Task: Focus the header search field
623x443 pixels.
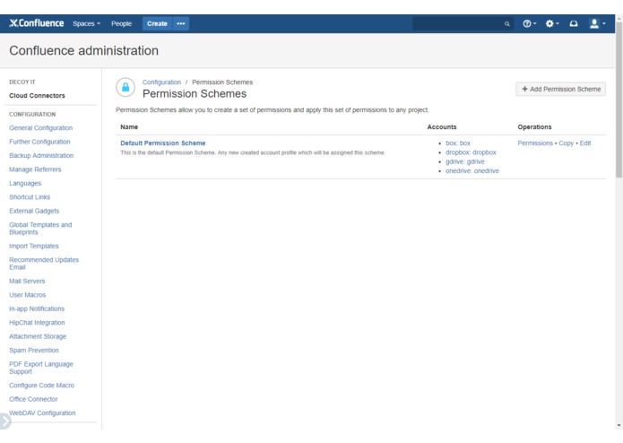Action: 463,24
